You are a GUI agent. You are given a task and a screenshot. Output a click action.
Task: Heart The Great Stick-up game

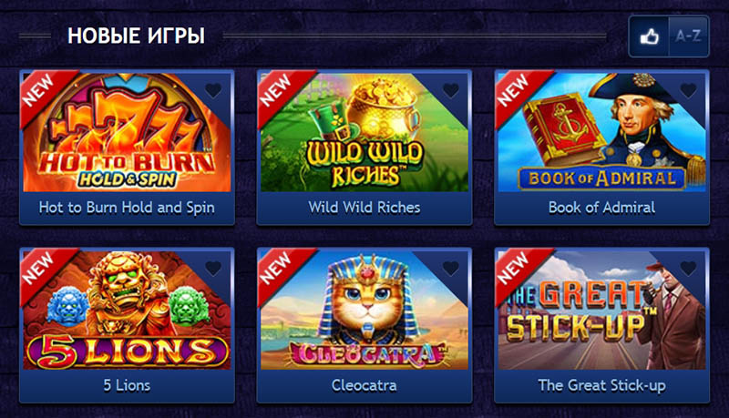click(x=688, y=268)
